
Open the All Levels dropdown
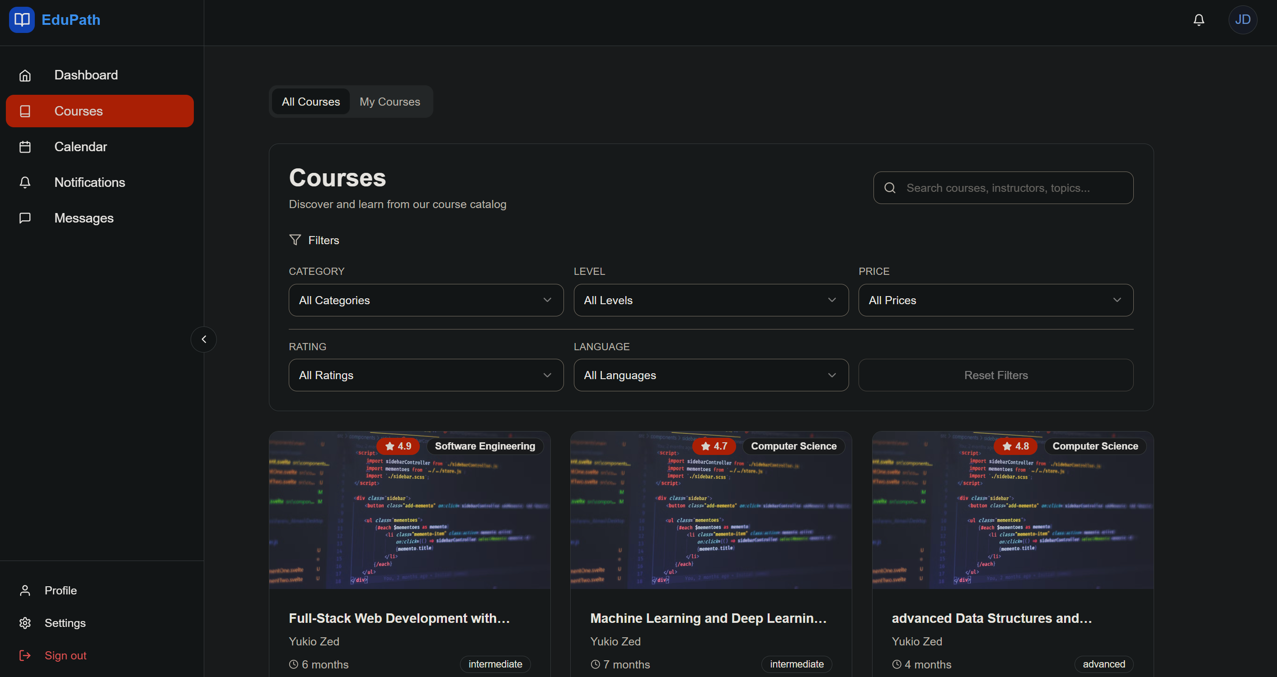(710, 300)
